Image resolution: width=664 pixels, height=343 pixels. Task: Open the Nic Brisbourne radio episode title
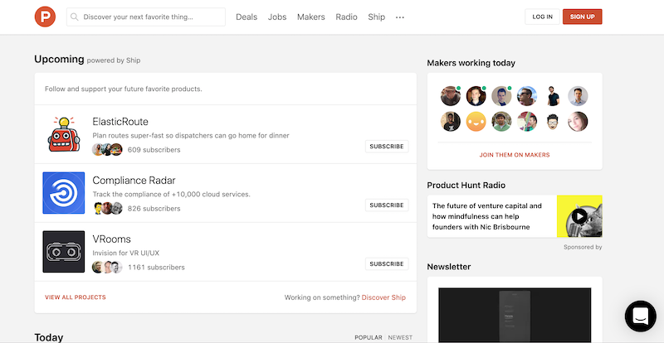[487, 216]
